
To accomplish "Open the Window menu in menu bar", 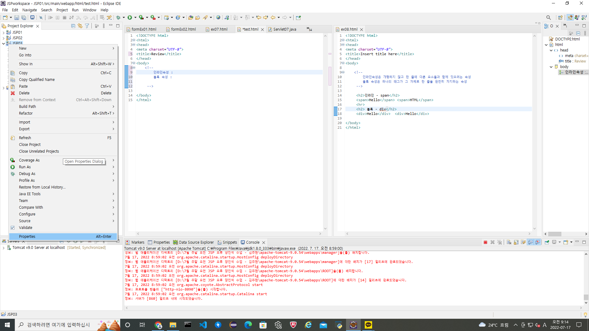I will tap(89, 10).
